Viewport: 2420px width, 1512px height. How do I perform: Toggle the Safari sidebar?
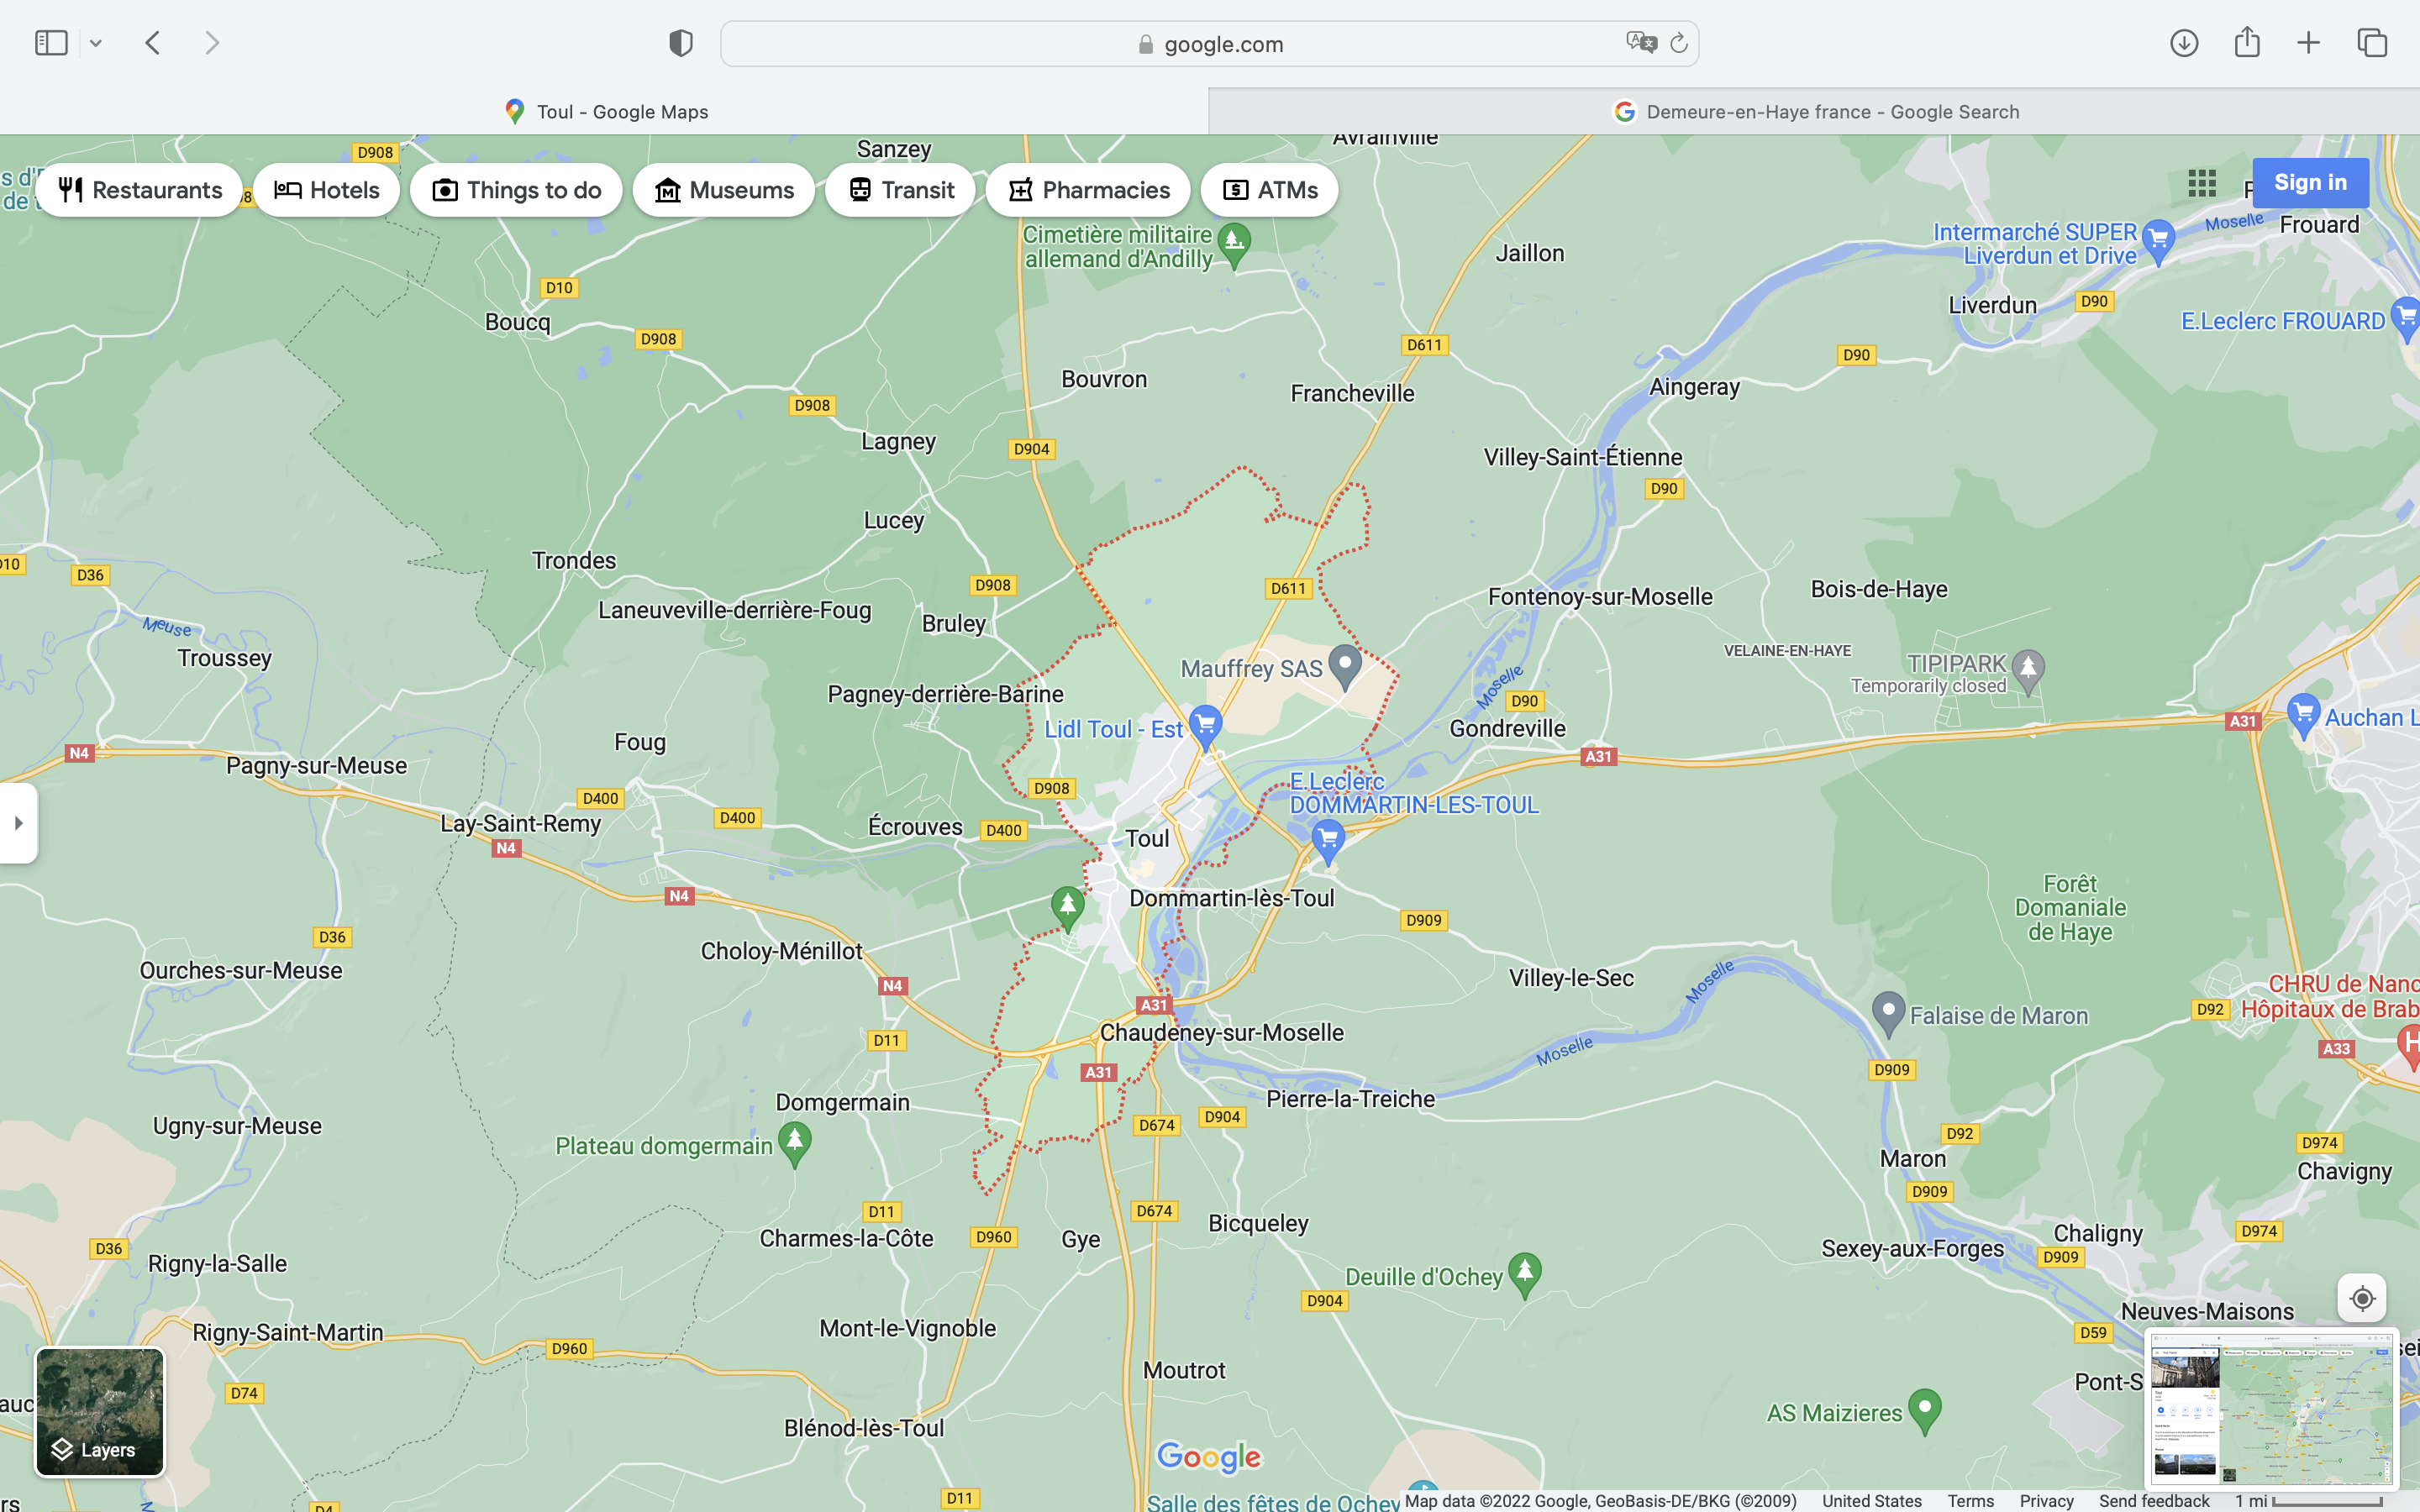pos(51,43)
